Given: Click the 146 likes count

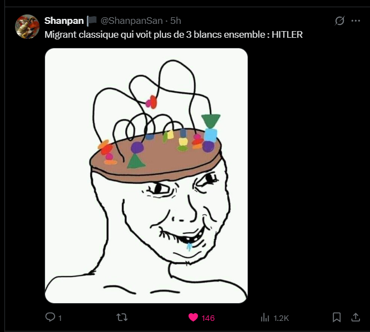Looking at the screenshot, I should coord(208,318).
